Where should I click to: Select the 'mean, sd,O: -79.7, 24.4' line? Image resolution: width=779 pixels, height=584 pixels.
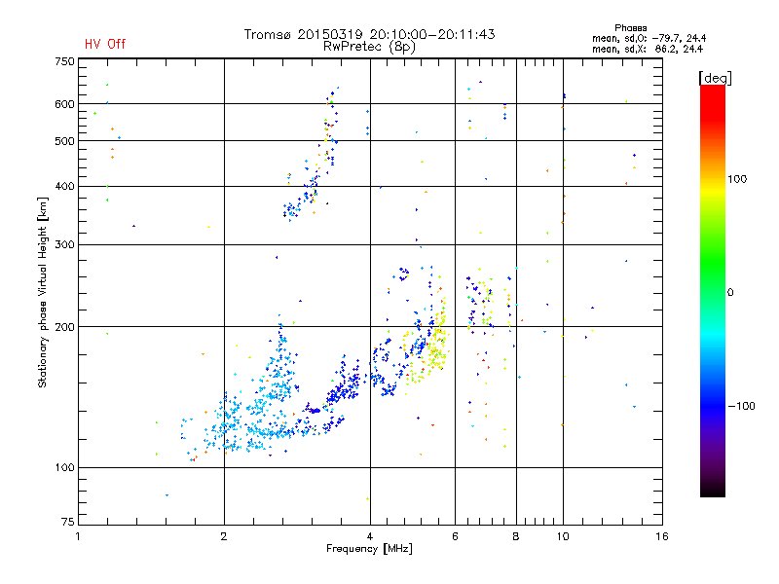[649, 38]
